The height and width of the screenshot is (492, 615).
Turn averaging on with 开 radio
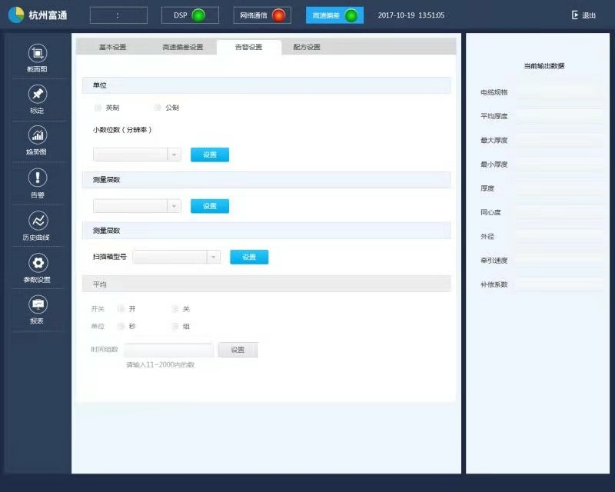121,309
